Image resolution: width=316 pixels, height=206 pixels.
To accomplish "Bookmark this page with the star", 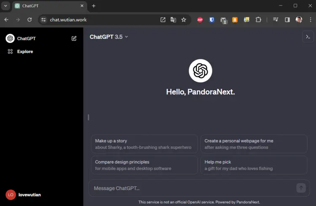I will click(x=184, y=20).
